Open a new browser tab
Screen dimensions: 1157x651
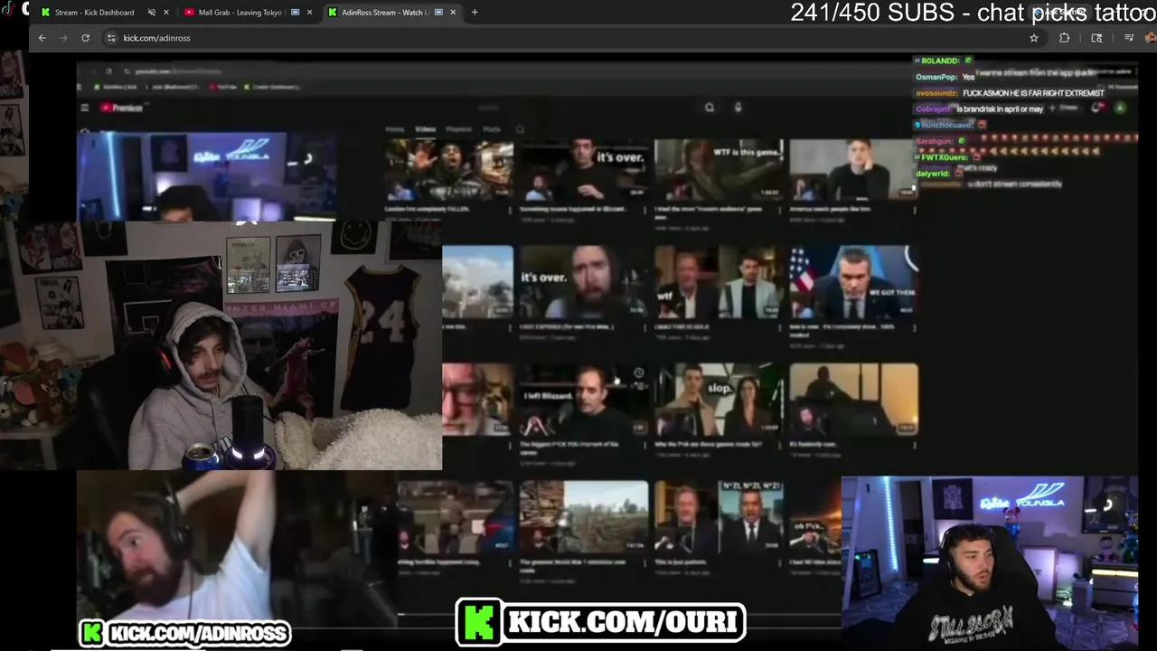click(x=475, y=13)
